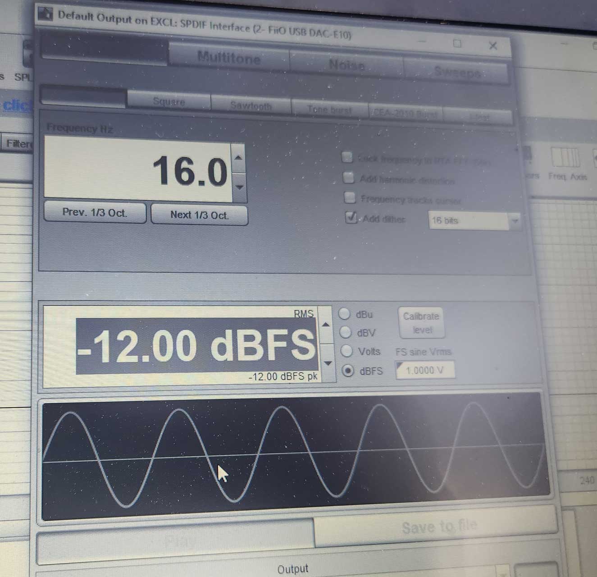Uncheck the Add dither checkbox
Viewport: 597px width, 577px height.
(x=351, y=218)
